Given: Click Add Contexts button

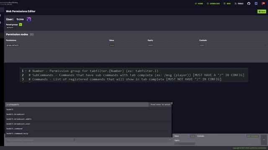Looking at the screenshot, I should (252, 136).
